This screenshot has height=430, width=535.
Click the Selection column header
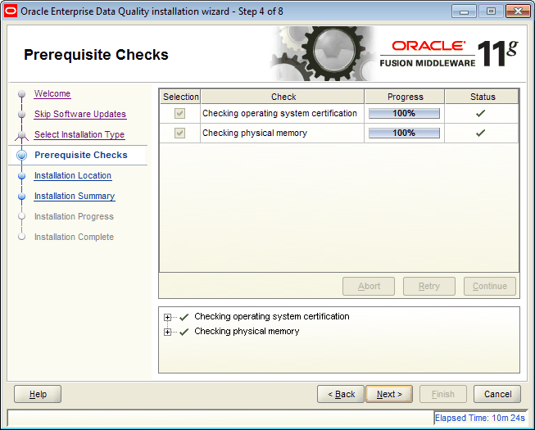180,97
